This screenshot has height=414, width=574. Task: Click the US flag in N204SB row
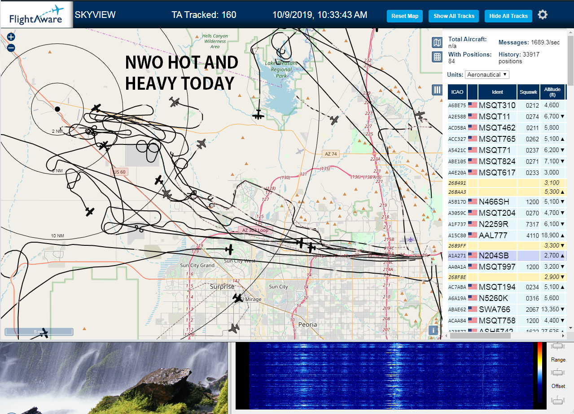tap(473, 255)
